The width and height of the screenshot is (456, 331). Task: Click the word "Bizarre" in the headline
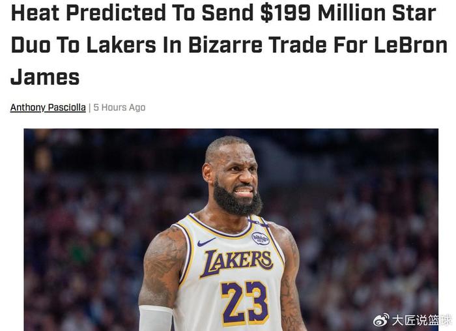point(225,45)
